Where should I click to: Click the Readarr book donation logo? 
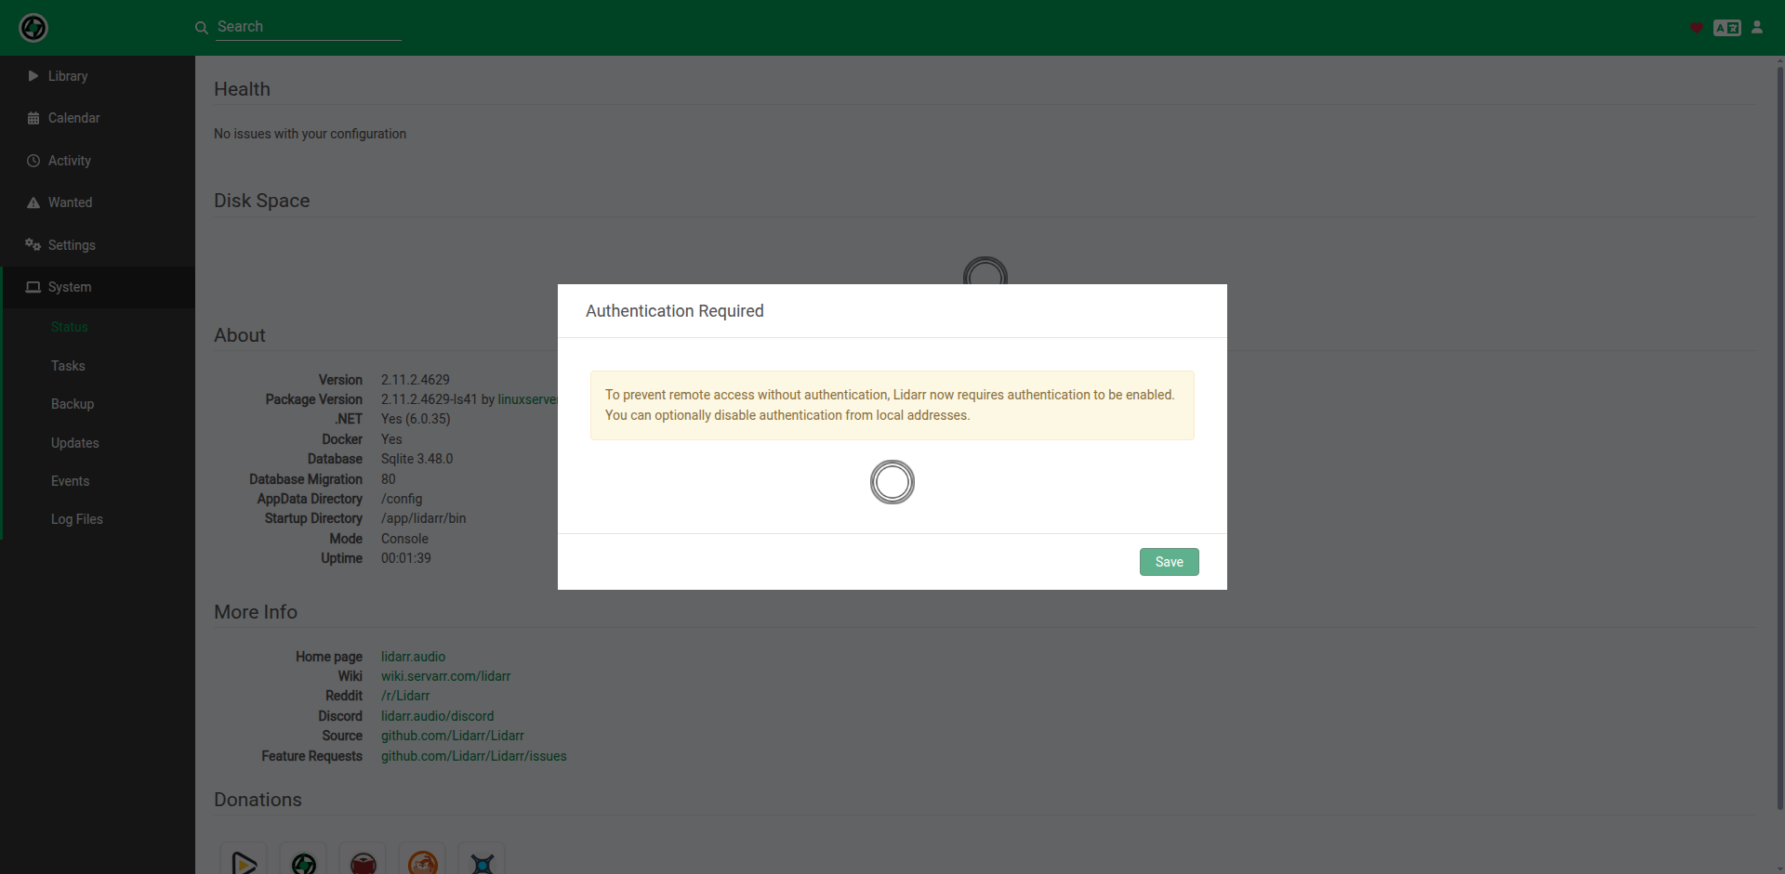tap(363, 862)
